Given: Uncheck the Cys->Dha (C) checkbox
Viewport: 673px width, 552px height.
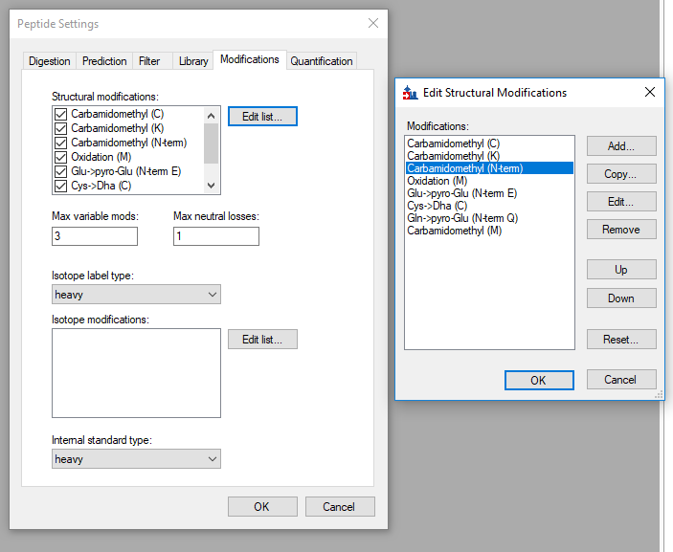Looking at the screenshot, I should [x=61, y=186].
